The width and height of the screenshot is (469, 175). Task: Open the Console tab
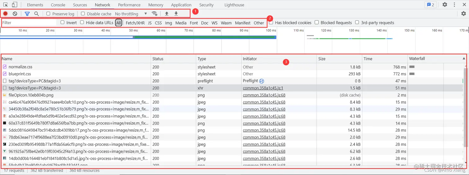pyautogui.click(x=58, y=5)
